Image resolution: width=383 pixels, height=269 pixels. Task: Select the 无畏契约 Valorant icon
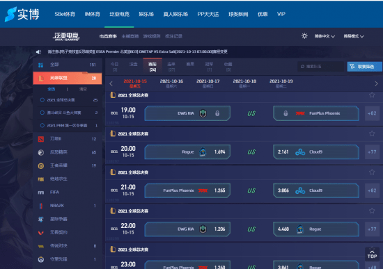click(x=41, y=233)
